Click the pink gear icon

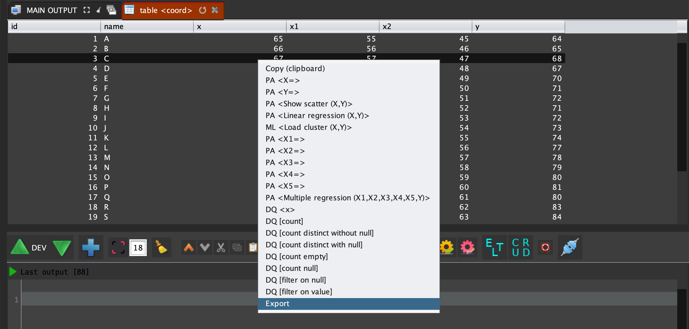coord(467,247)
